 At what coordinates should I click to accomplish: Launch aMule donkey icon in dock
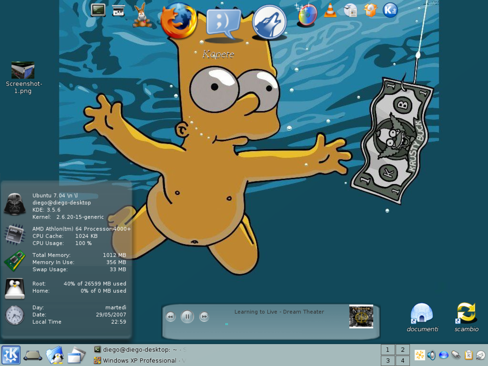[x=142, y=15]
